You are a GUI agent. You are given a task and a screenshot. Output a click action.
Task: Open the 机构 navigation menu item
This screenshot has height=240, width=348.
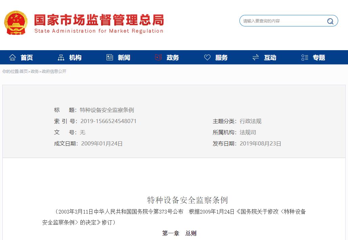pyautogui.click(x=75, y=58)
